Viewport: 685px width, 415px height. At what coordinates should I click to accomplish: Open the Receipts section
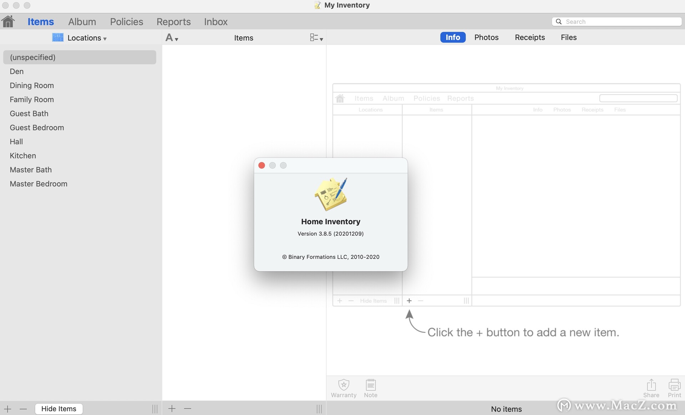click(x=529, y=37)
